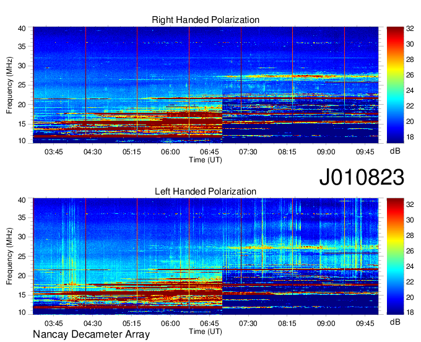Click 05:15 tick on right-handed time axis
421x342 pixels.
(131, 152)
